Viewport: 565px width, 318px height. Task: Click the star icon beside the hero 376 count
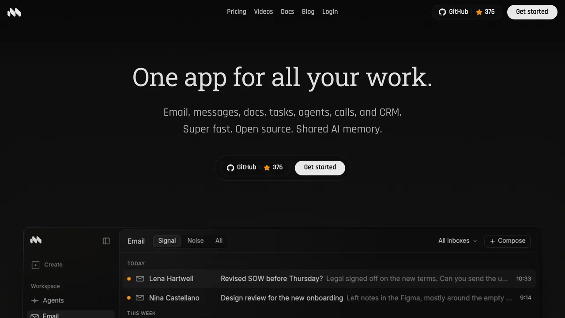pyautogui.click(x=267, y=168)
